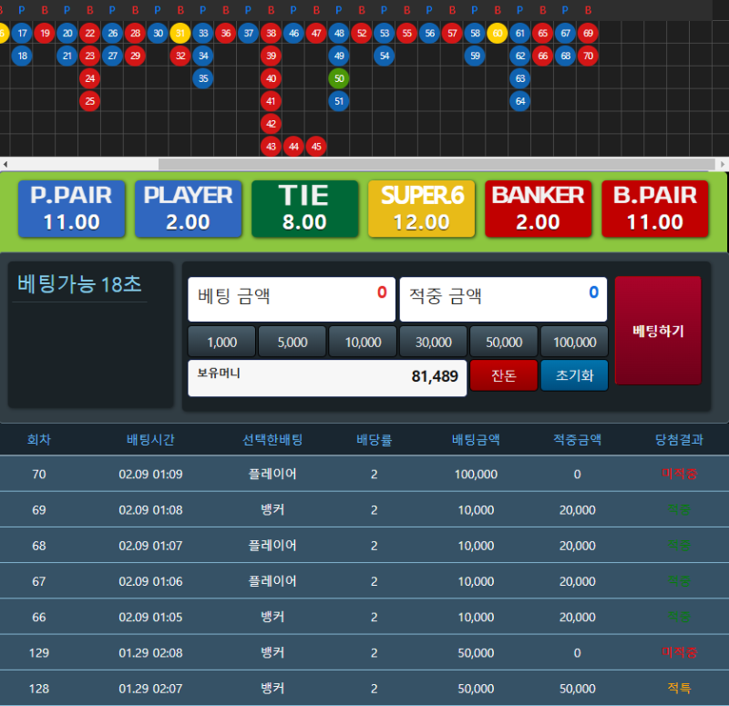Click red round 36 marker

tap(226, 33)
